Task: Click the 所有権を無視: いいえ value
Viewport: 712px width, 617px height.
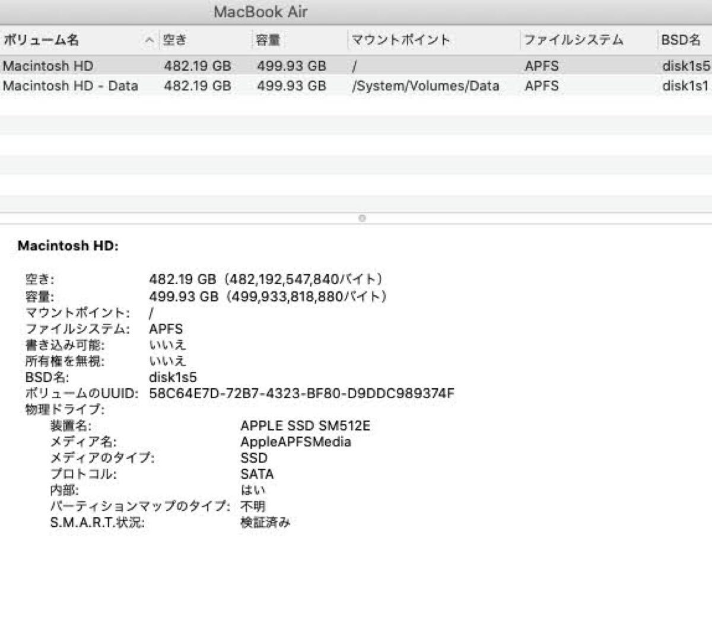Action: coord(167,361)
